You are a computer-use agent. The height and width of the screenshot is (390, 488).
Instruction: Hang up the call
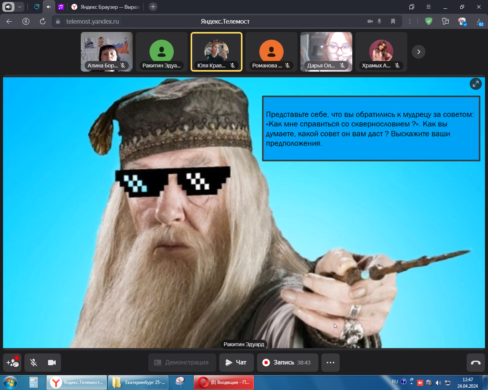coord(476,363)
